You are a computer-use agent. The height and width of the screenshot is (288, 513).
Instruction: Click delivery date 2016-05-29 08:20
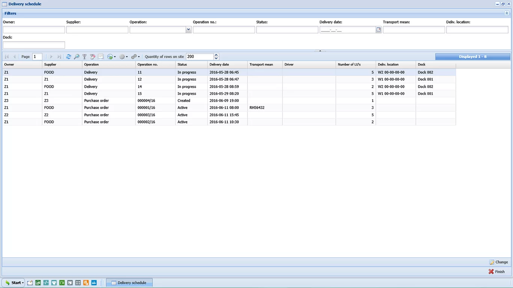[228, 94]
